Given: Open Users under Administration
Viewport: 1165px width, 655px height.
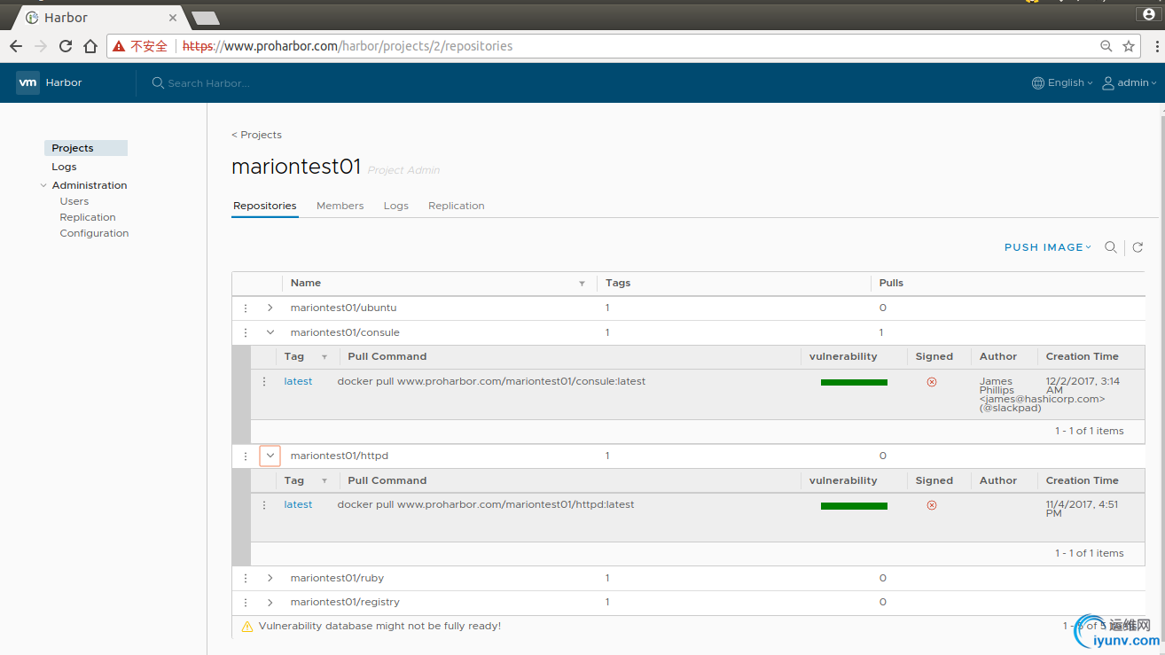Looking at the screenshot, I should (74, 201).
